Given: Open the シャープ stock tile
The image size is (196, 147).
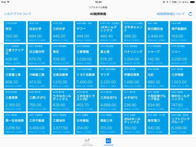Looking at the screenshot, I should (157, 55).
